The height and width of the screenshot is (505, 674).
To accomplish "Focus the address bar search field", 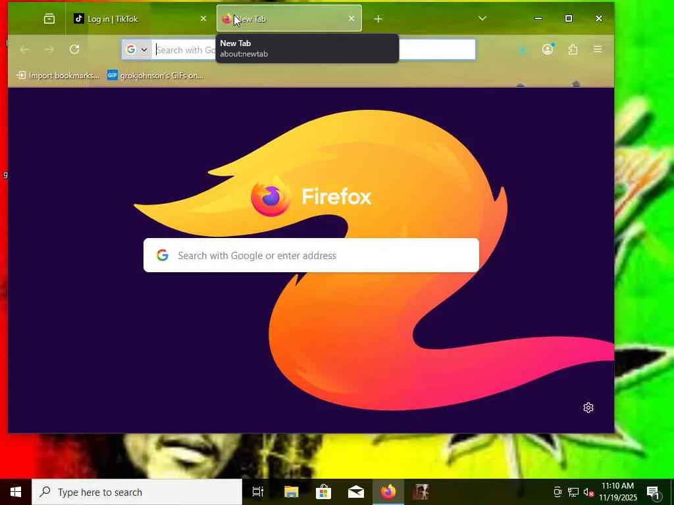I will (298, 50).
